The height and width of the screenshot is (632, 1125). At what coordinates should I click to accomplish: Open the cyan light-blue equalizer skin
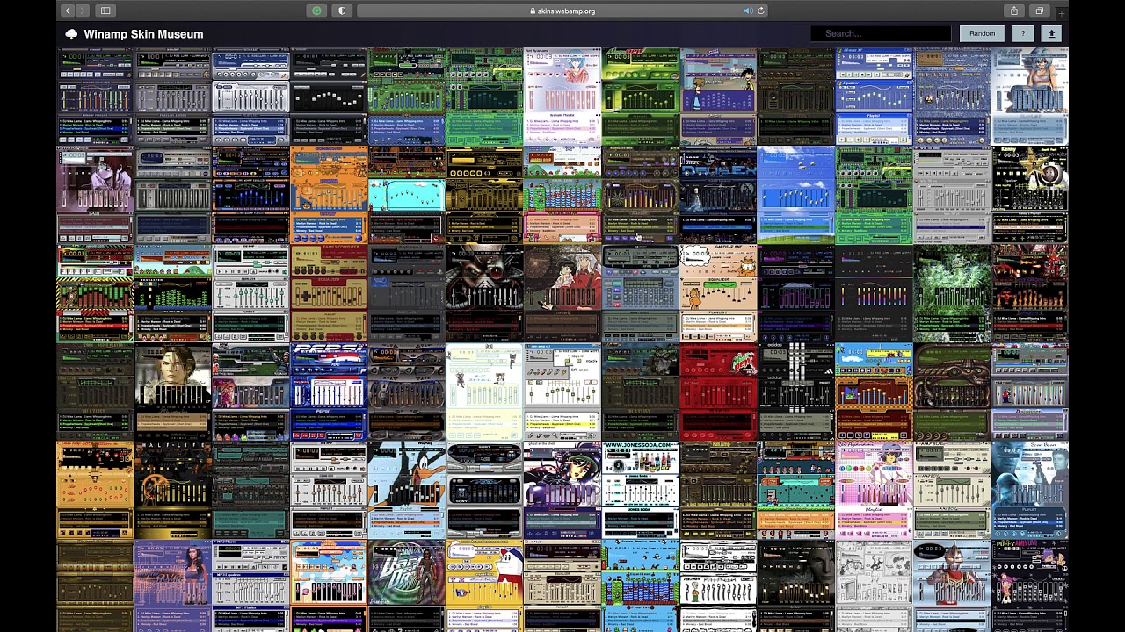[x=407, y=195]
